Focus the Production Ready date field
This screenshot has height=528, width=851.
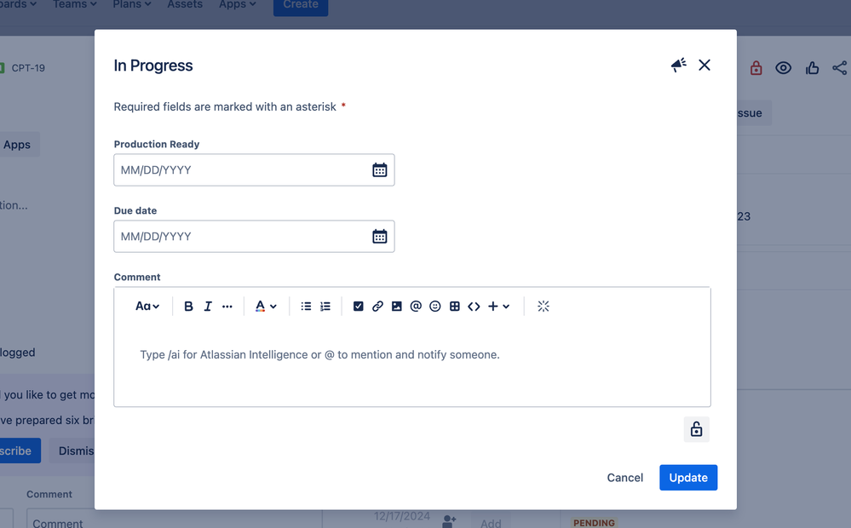(x=254, y=169)
